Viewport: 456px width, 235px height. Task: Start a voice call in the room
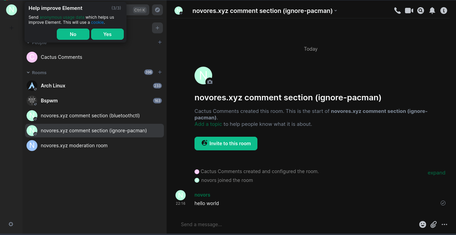click(x=397, y=11)
